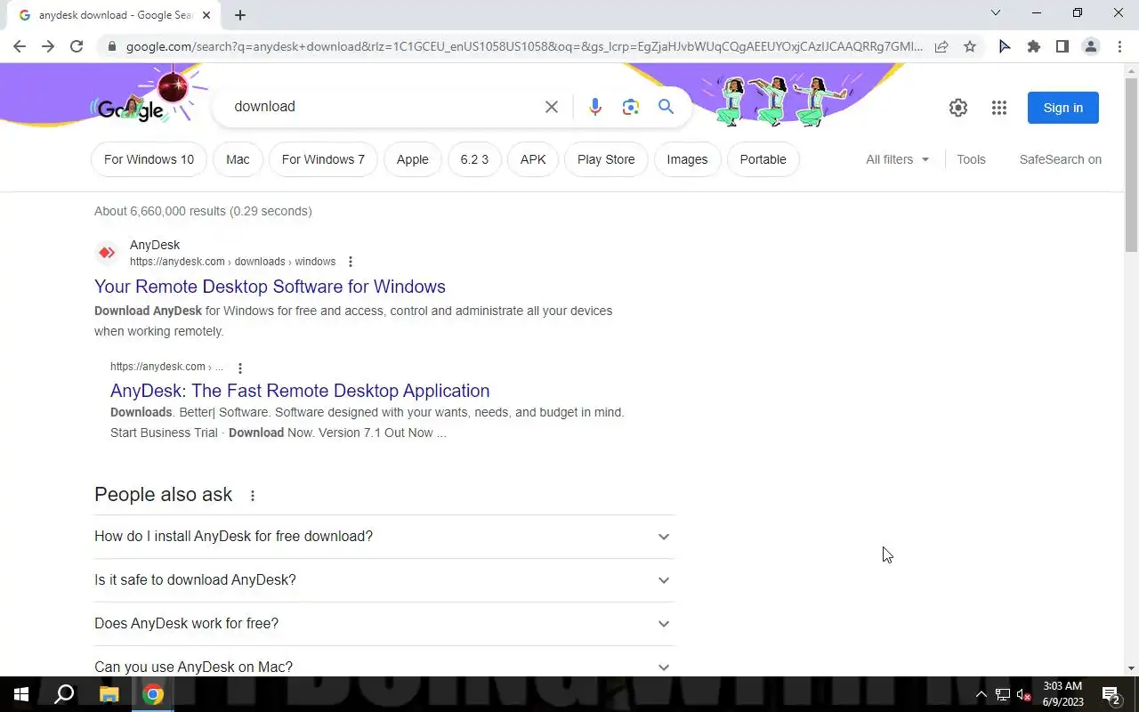Click the taskbar volume icon
This screenshot has height=712, width=1139.
point(1023,694)
